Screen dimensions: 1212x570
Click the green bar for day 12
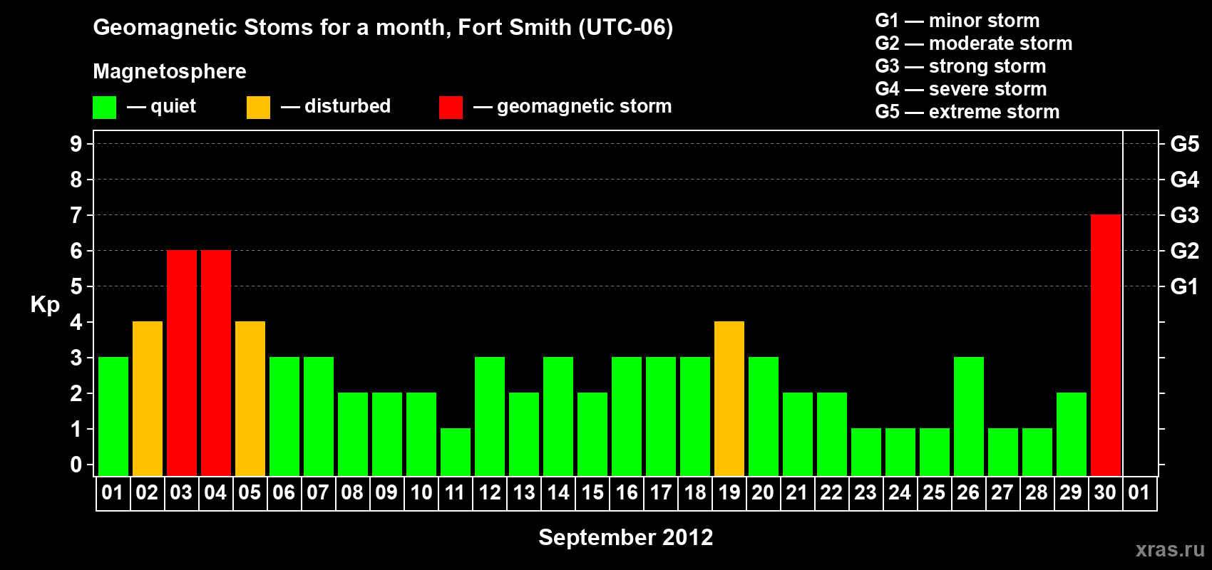coord(490,416)
